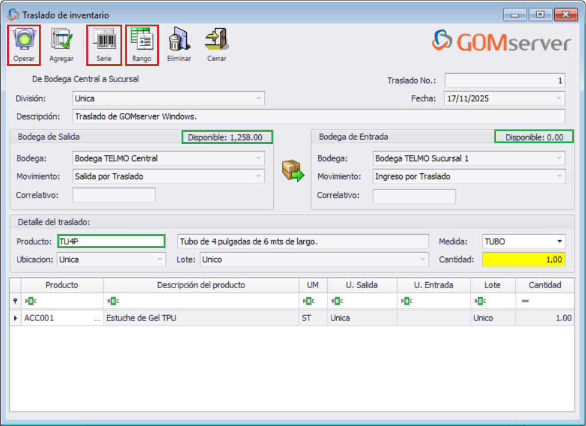Image resolution: width=586 pixels, height=426 pixels.
Task: Open the Bodega de Salida dropdown
Action: click(x=259, y=159)
